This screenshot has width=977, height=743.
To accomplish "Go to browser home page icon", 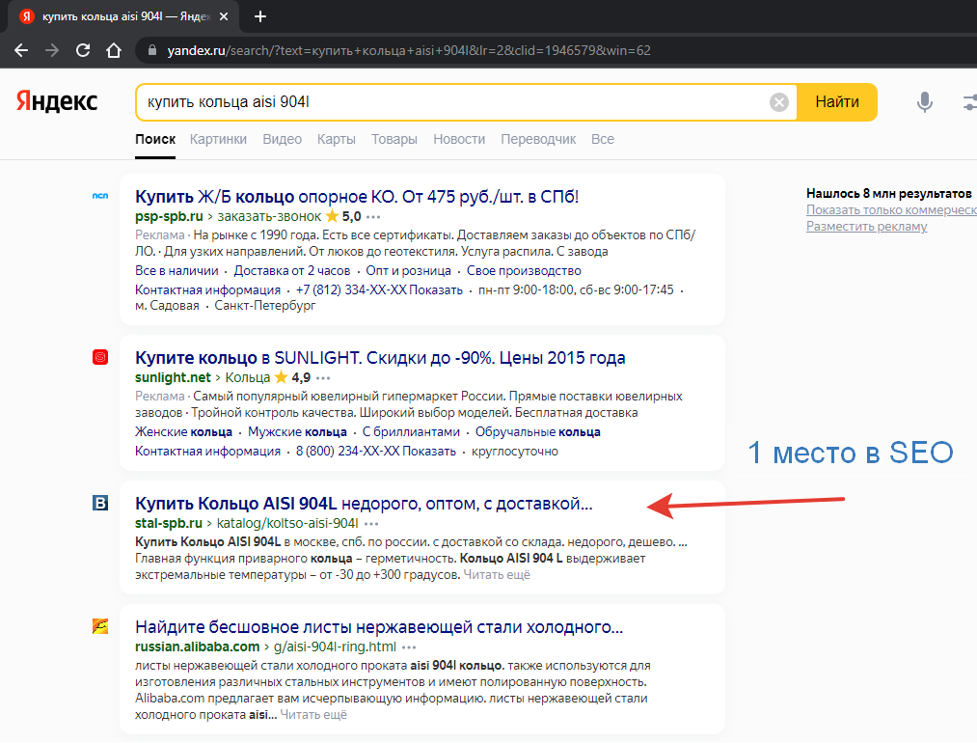I will click(x=114, y=50).
